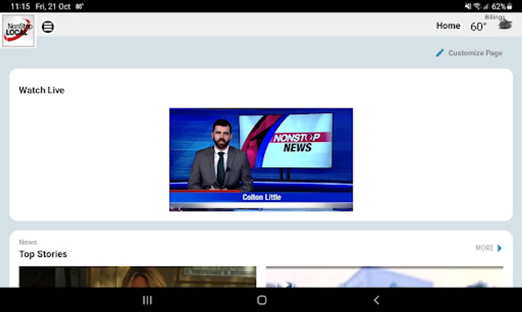Tap Android back button
The width and height of the screenshot is (522, 312).
(376, 300)
